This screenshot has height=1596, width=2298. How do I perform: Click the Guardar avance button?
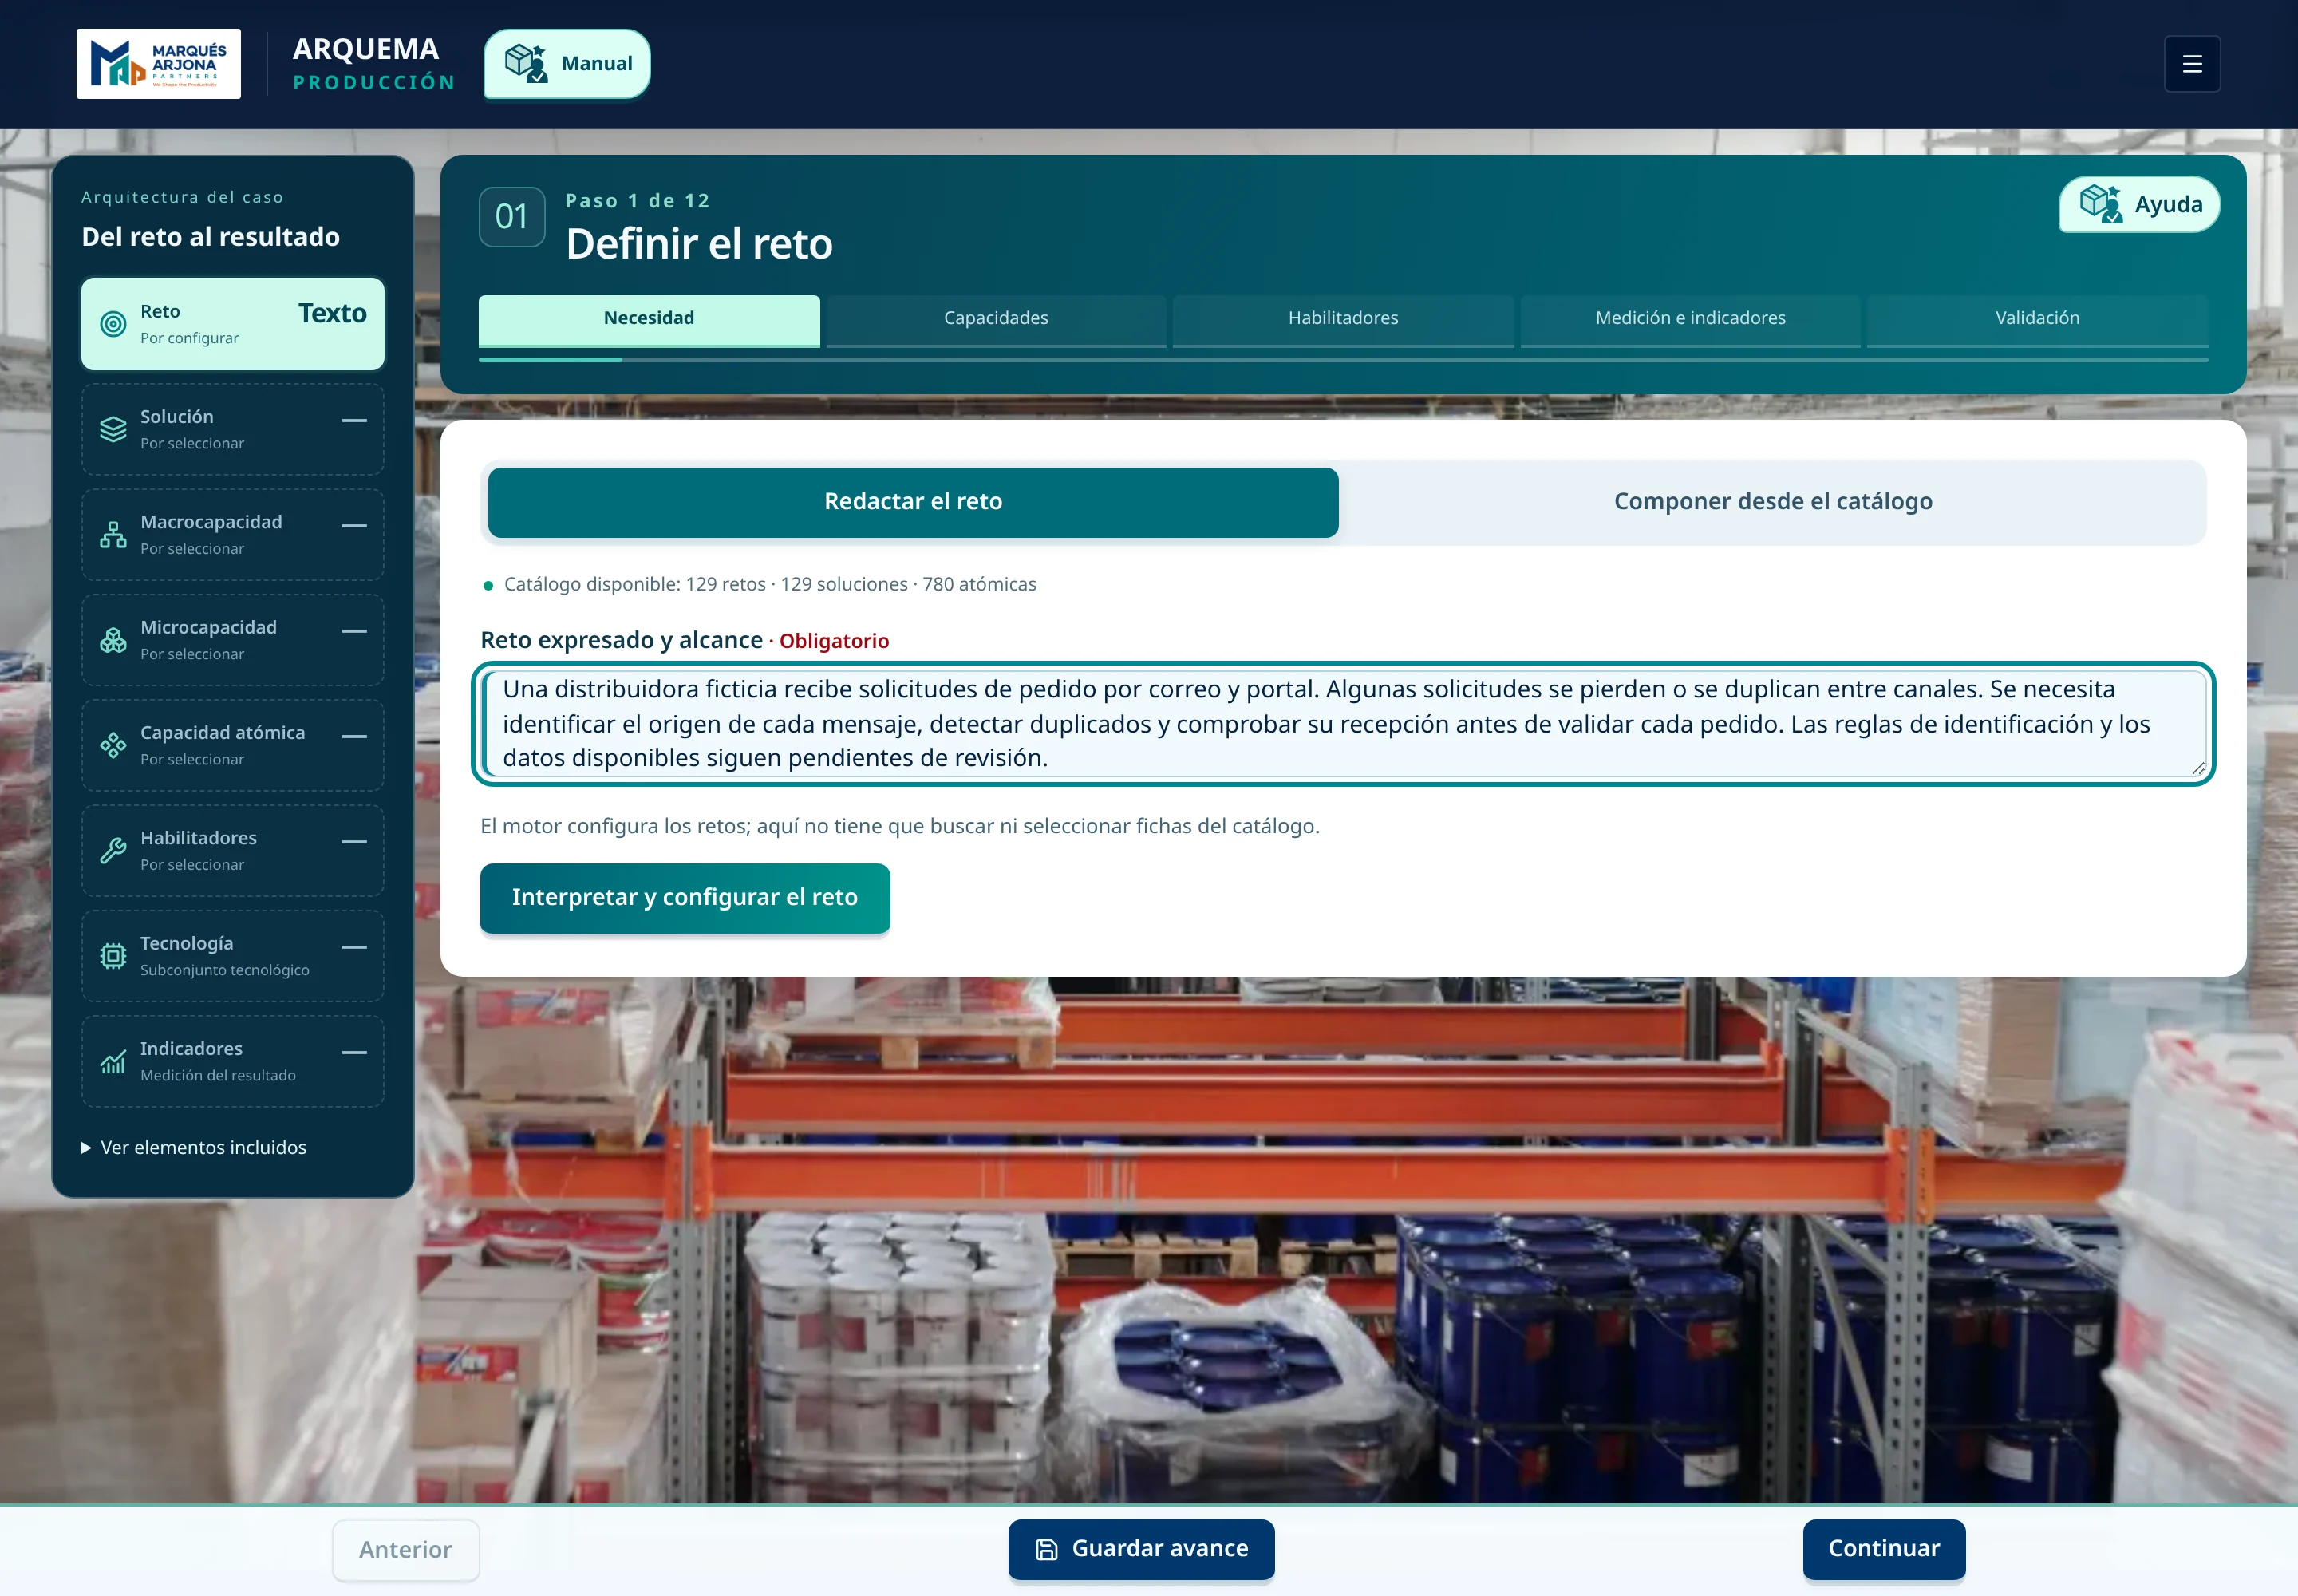point(1141,1549)
